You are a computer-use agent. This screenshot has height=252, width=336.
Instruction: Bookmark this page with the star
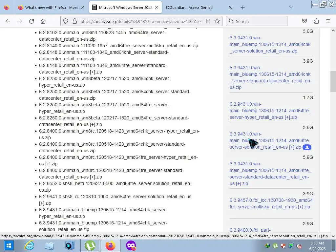pos(217,21)
